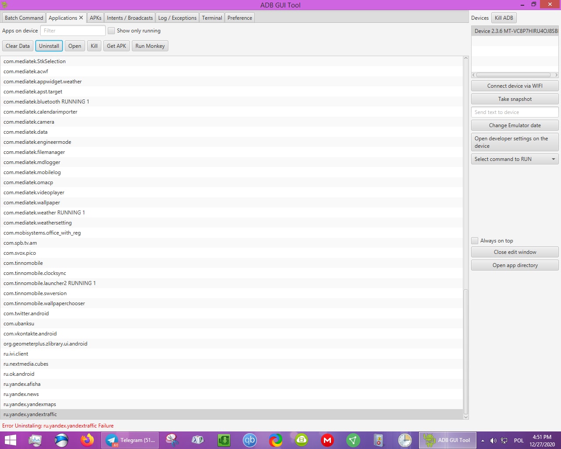Click the POL language indicator
This screenshot has height=449, width=561.
519,441
